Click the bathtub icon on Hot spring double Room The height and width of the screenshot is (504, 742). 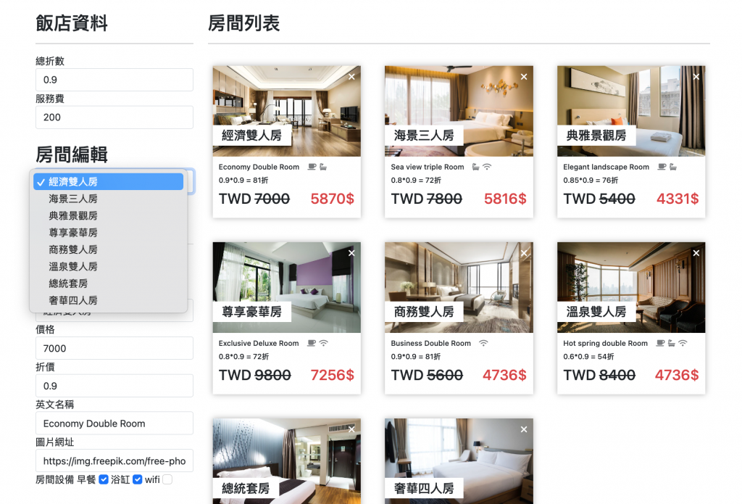(x=672, y=343)
